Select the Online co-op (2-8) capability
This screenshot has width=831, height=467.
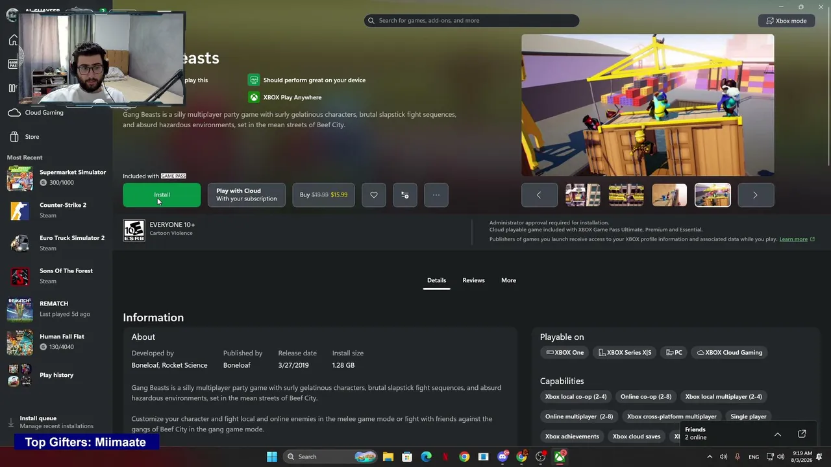coord(646,396)
